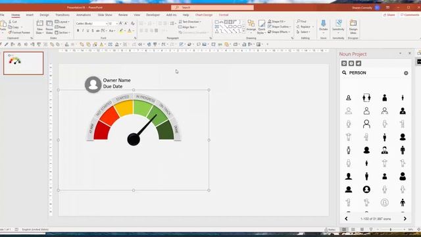Switch to Normal view in status bar
421x237 pixels.
344,230
